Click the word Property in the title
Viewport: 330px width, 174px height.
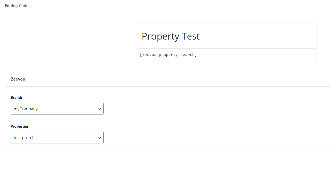tap(160, 36)
